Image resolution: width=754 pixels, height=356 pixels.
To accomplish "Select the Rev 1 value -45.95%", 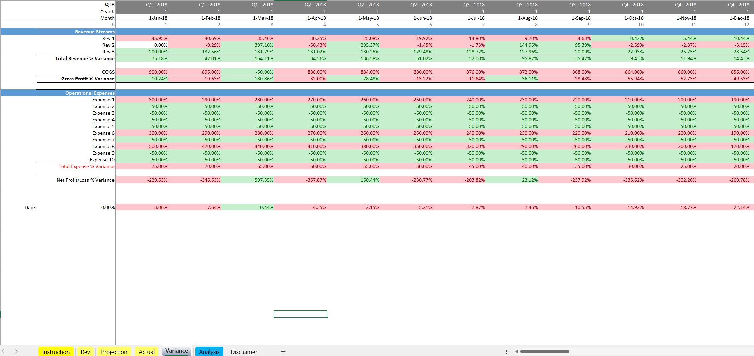I will point(142,38).
